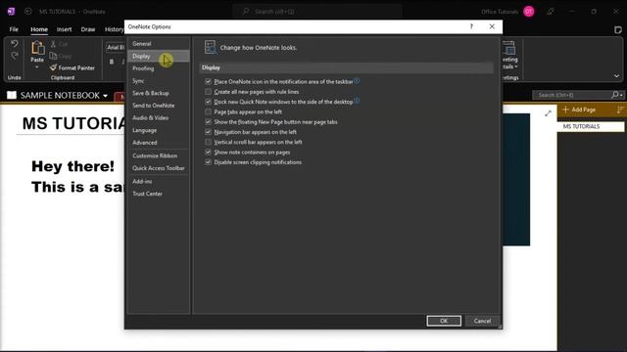This screenshot has height=352, width=627.
Task: Click the page sort icon beside Add Page
Action: coord(620,110)
